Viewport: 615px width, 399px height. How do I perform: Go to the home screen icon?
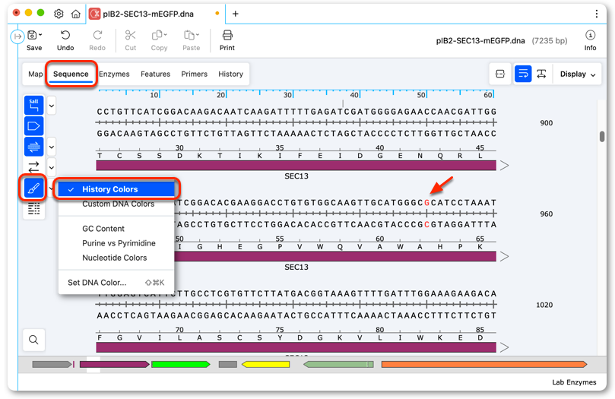(76, 14)
